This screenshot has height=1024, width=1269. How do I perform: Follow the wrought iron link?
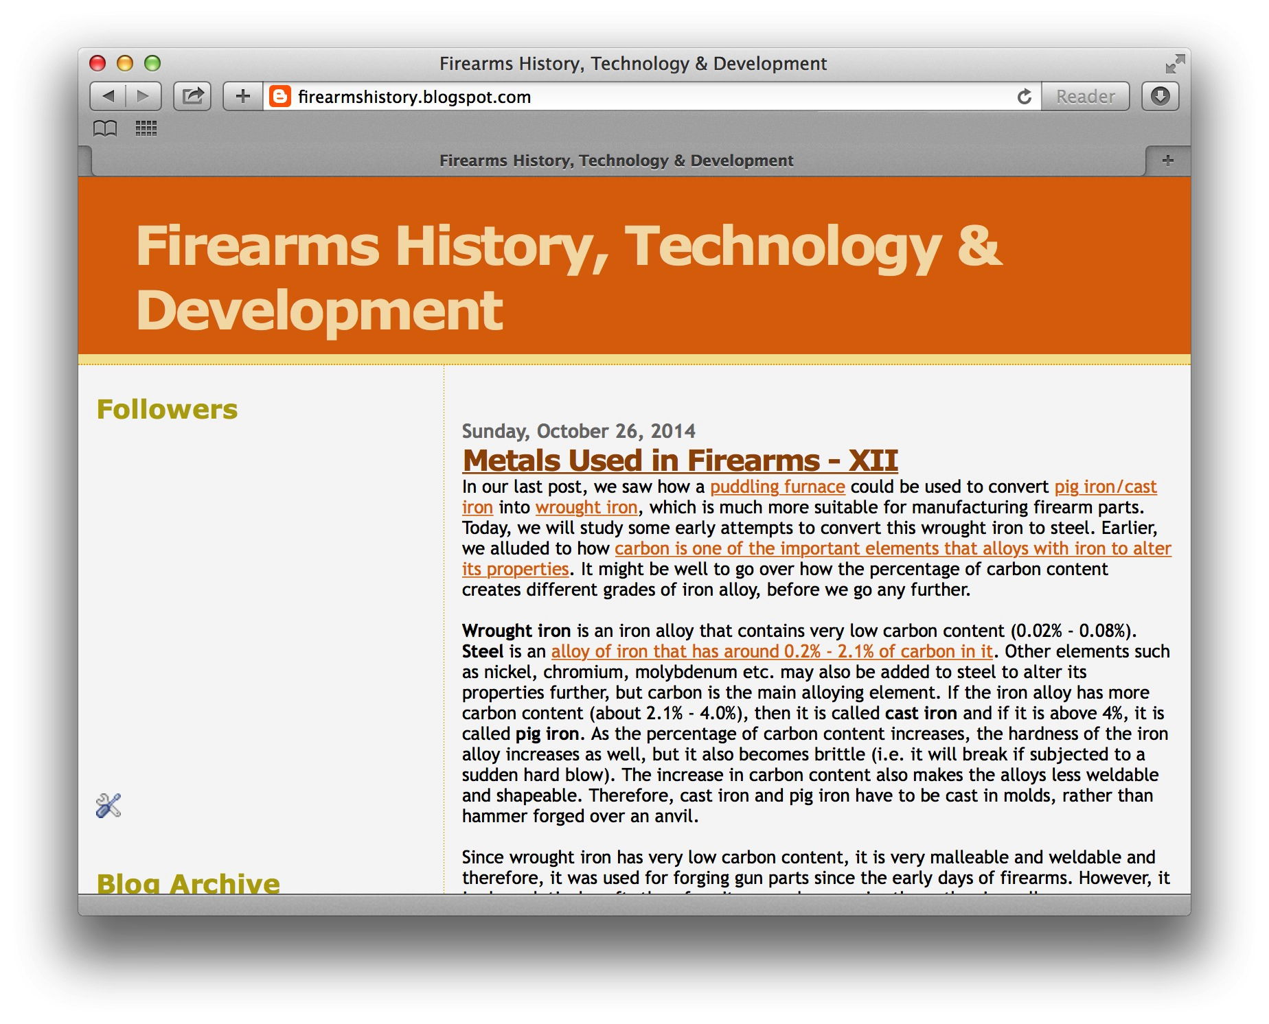[585, 507]
